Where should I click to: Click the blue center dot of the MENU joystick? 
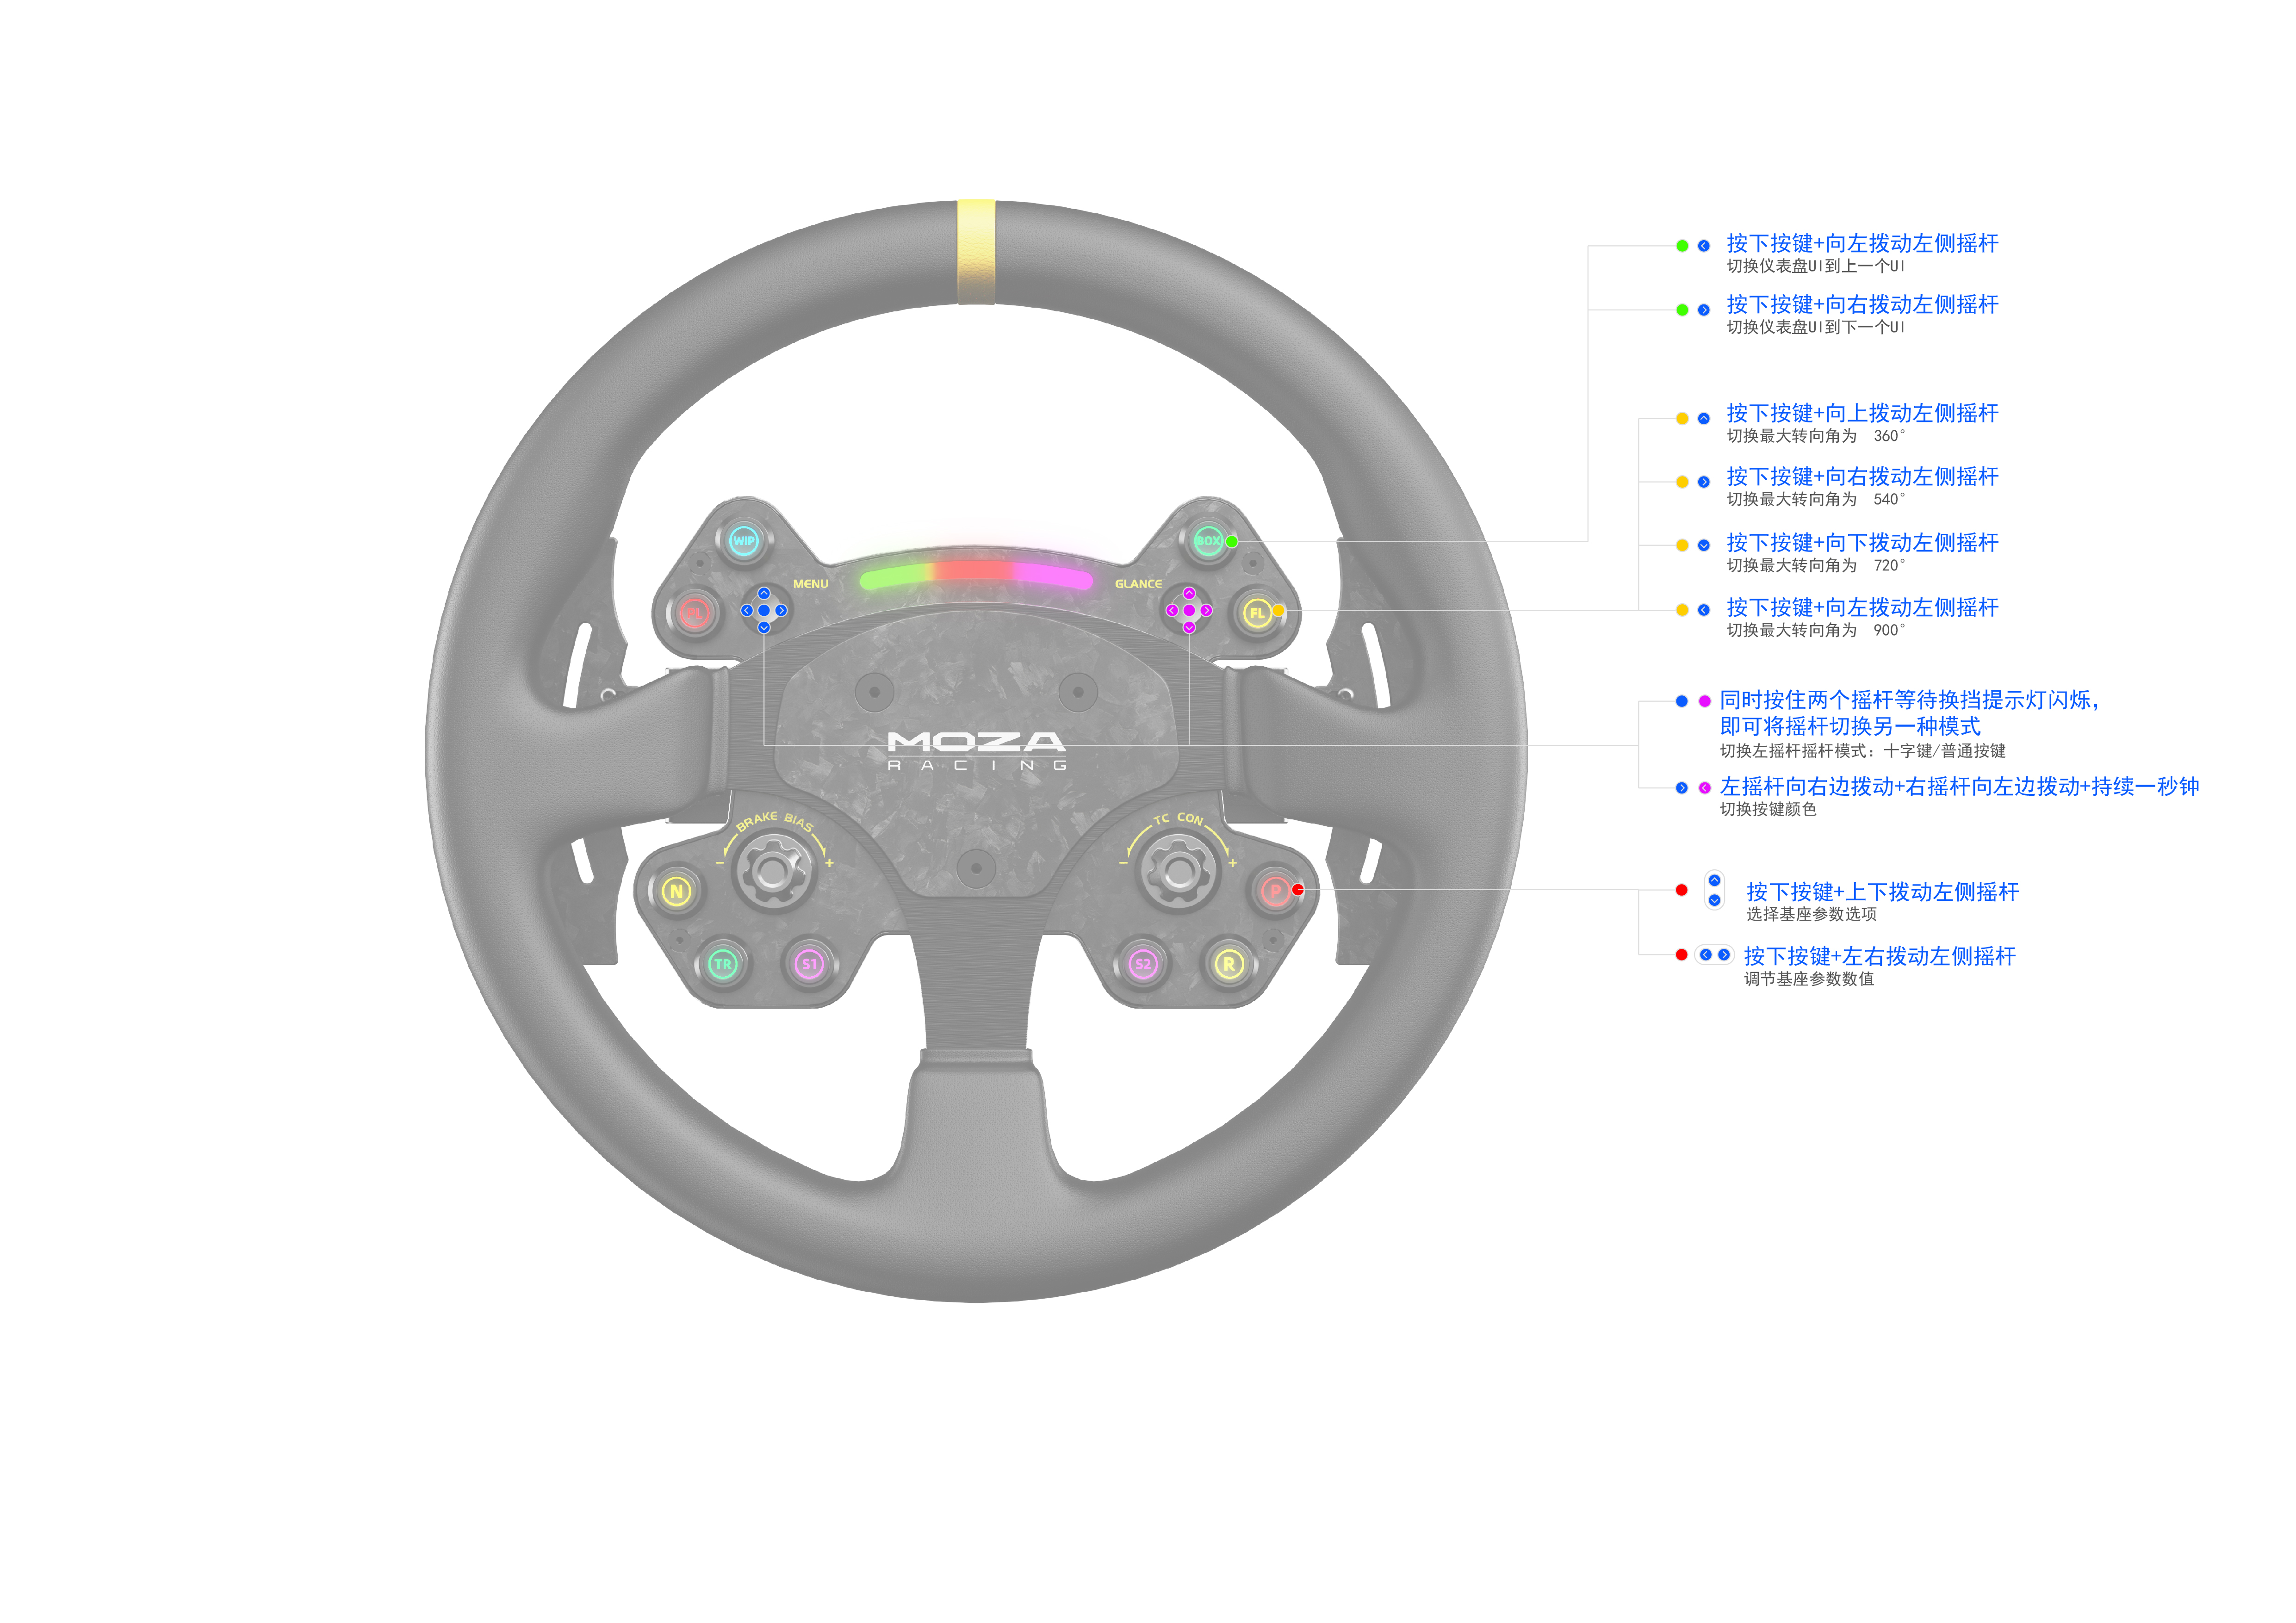coord(764,610)
